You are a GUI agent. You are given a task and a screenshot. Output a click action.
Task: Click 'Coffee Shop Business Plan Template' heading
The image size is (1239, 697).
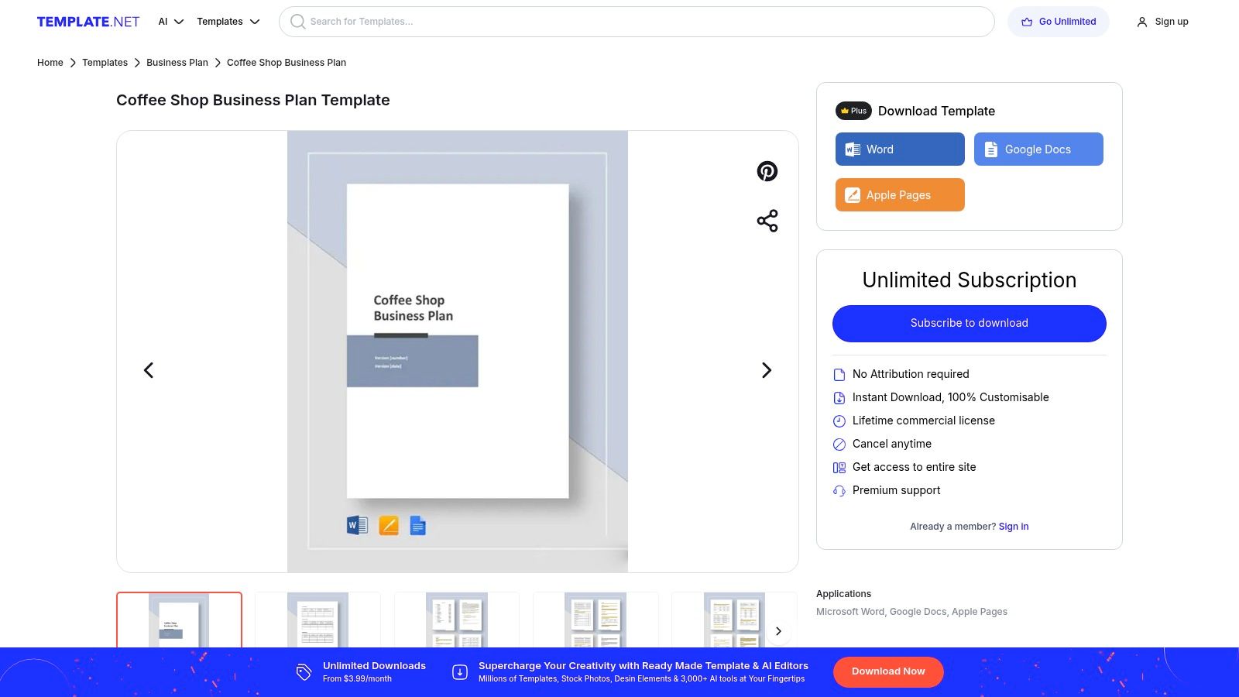[253, 100]
